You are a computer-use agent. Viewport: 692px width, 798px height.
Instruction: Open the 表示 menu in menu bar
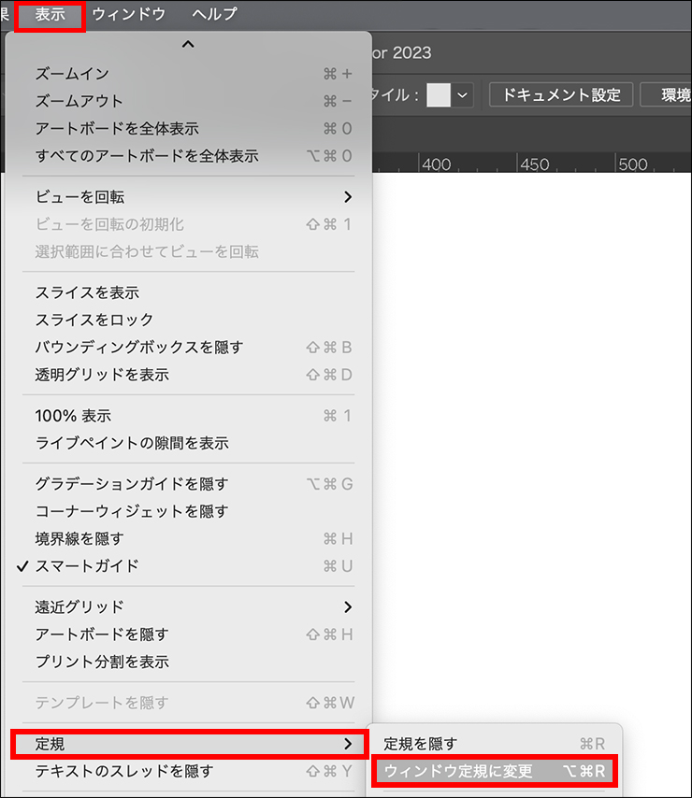50,15
